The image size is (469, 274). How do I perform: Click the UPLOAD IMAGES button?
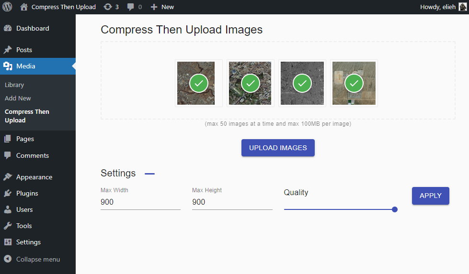point(278,148)
